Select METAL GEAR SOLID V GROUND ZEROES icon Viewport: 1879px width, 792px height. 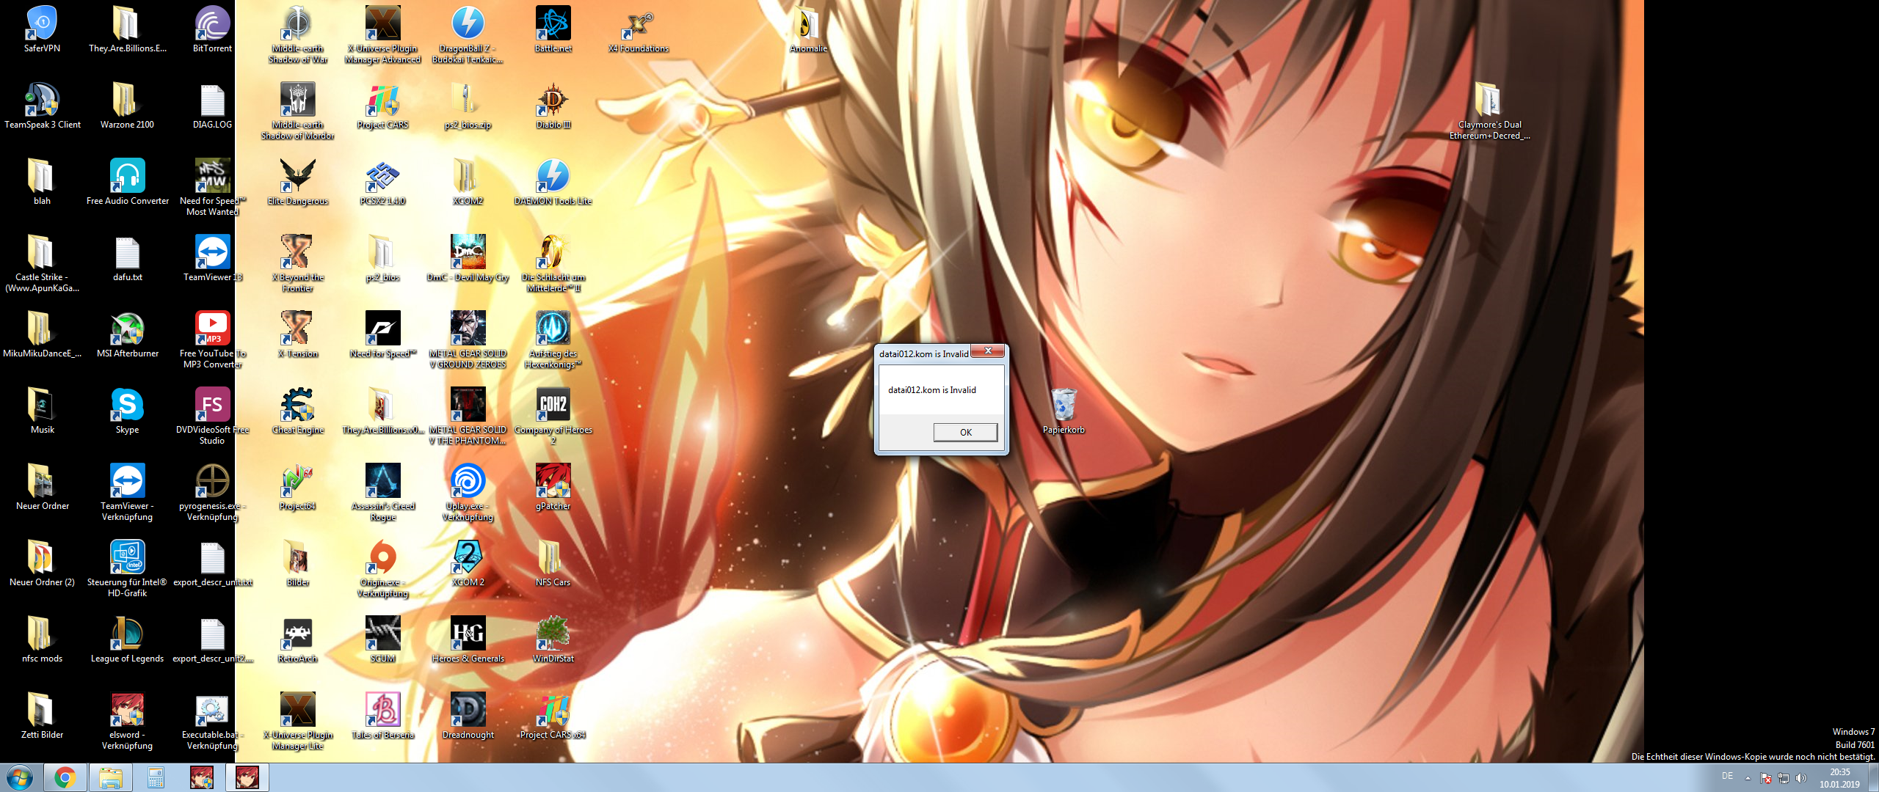(x=468, y=340)
